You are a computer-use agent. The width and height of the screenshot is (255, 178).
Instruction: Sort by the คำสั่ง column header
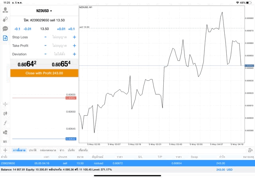point(4,157)
